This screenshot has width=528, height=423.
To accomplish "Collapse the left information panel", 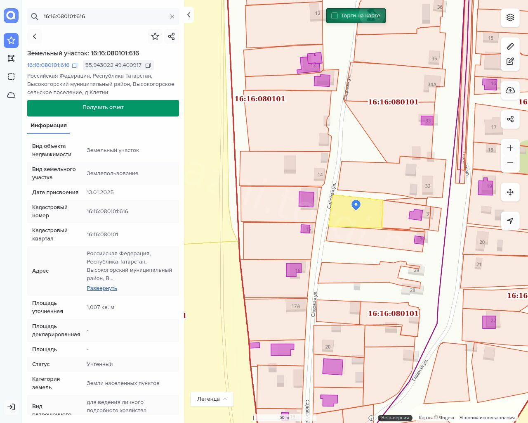I will (x=189, y=15).
